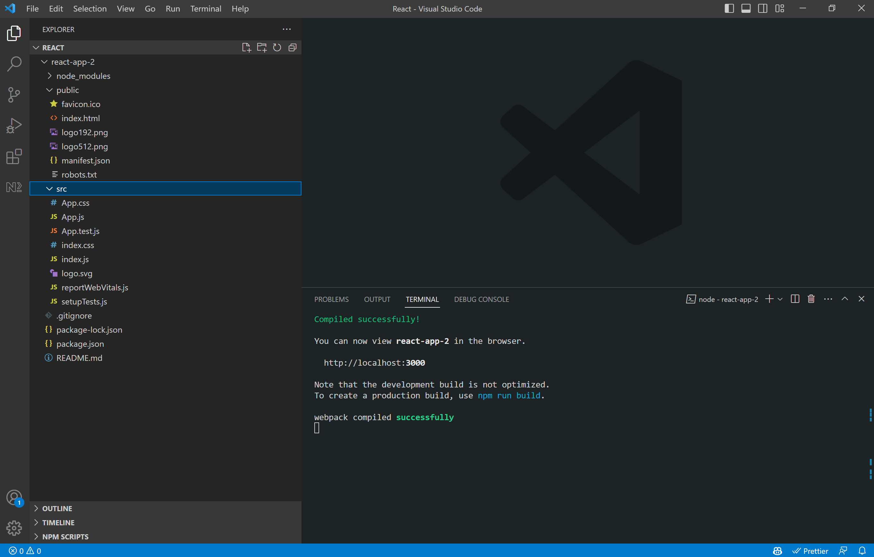
Task: Click the New File icon in the Explorer header
Action: point(246,47)
